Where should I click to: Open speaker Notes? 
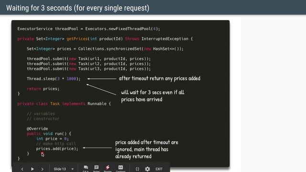[x=97, y=168]
